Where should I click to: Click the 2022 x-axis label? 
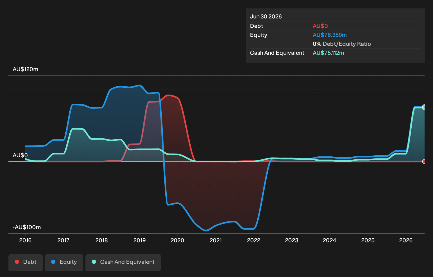tap(254, 240)
